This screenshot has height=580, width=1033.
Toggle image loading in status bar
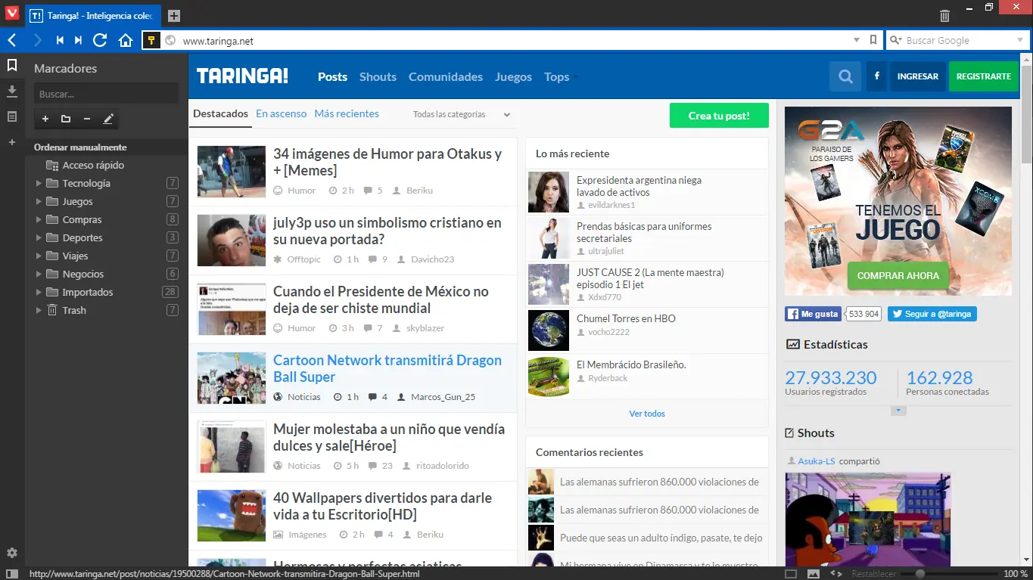pos(814,574)
